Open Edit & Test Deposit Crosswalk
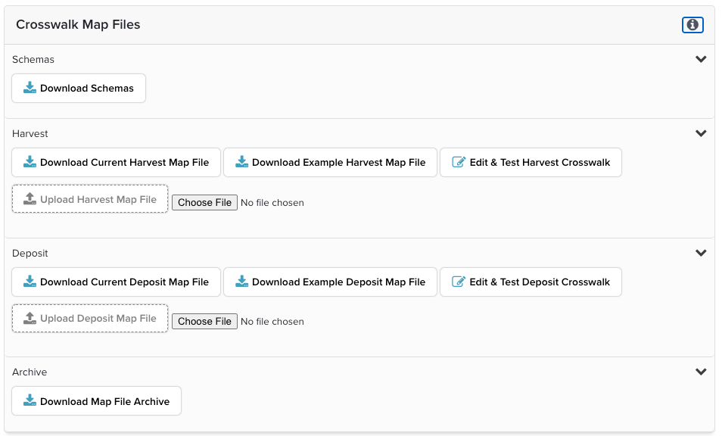 click(531, 282)
